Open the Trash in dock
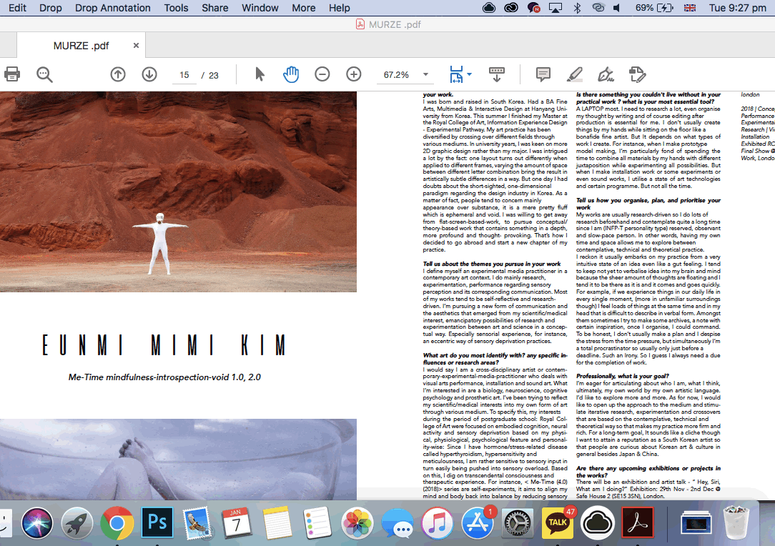The image size is (775, 546). (x=736, y=523)
